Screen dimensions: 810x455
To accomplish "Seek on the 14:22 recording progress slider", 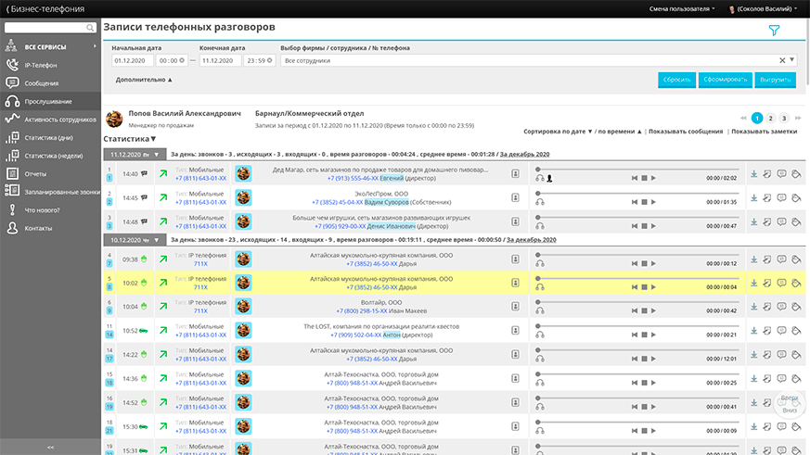I will click(638, 350).
